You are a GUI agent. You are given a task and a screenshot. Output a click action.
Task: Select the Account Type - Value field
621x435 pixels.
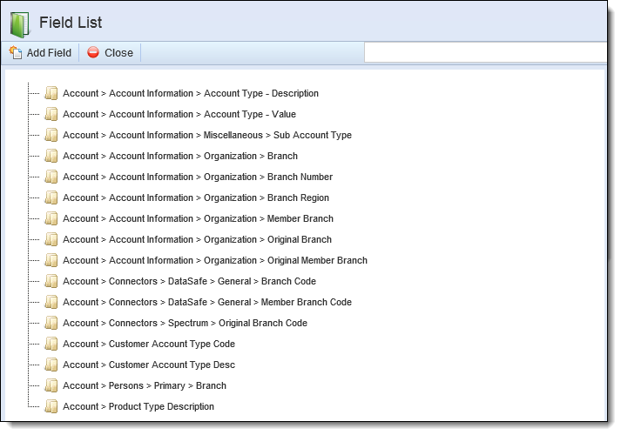[x=179, y=114]
